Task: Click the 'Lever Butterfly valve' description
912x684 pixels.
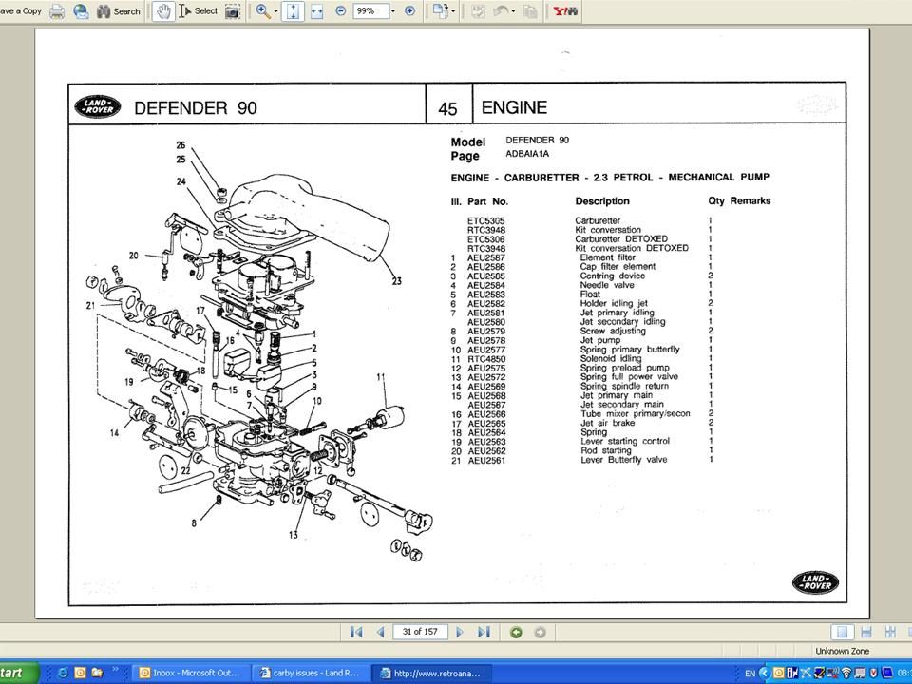Action: point(623,460)
